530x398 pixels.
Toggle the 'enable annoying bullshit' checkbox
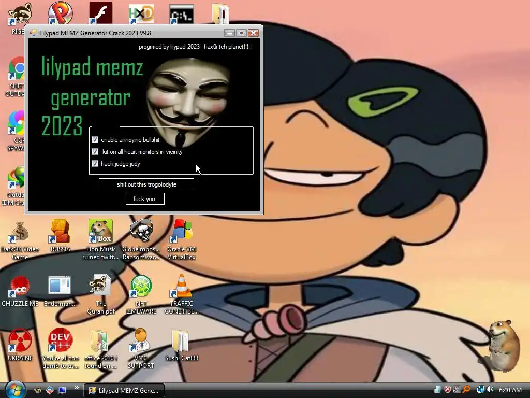tap(95, 140)
